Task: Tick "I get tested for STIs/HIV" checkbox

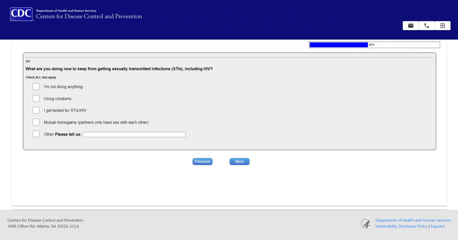Action: 36,110
